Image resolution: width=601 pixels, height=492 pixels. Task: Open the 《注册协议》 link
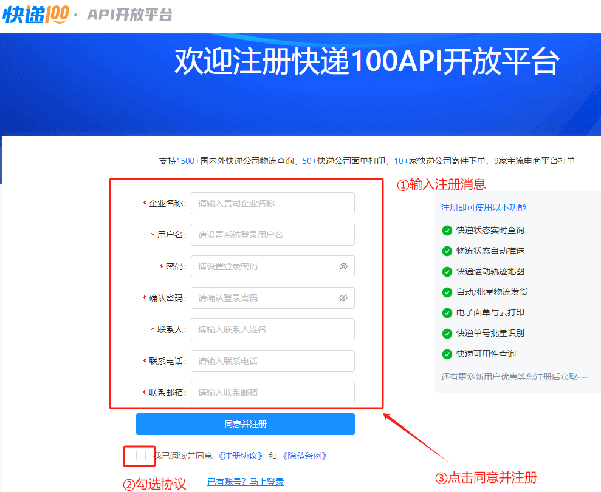[241, 456]
